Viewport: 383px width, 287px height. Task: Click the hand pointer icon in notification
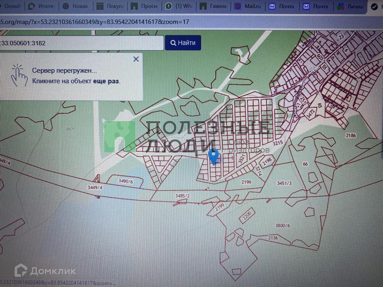pos(19,75)
